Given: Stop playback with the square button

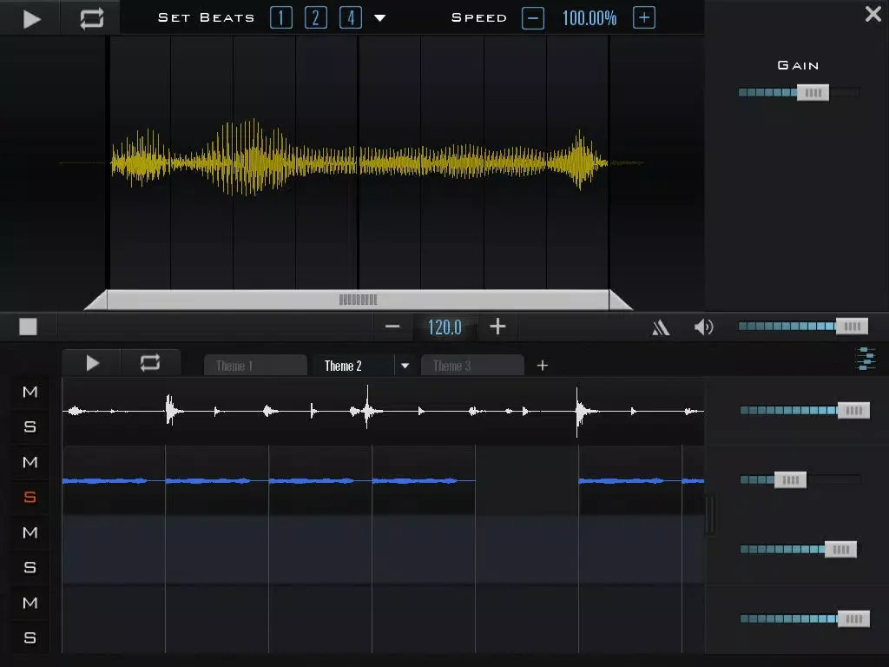Looking at the screenshot, I should click(x=28, y=327).
